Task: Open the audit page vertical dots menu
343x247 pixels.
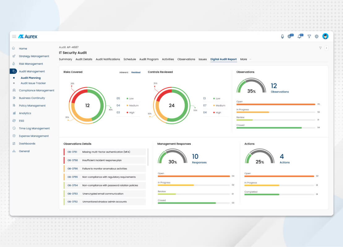Action: [326, 48]
